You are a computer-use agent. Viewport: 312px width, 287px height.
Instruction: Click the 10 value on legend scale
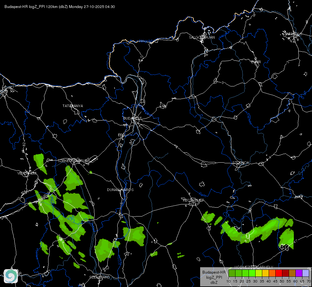pyautogui.click(x=229, y=282)
